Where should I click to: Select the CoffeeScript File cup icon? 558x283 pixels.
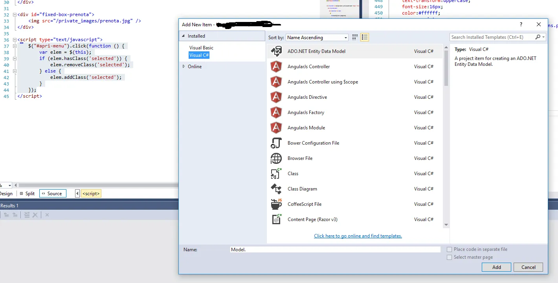pyautogui.click(x=276, y=204)
